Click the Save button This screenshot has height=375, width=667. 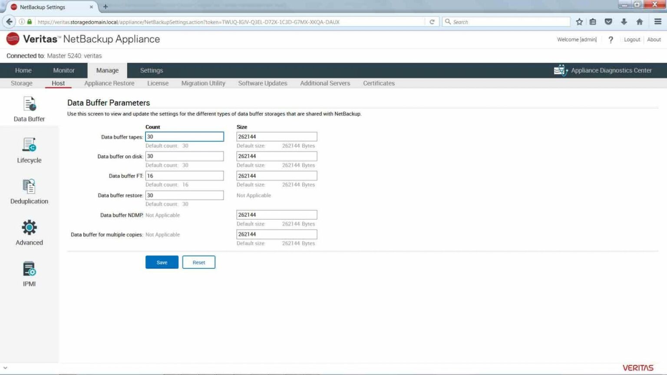(162, 262)
